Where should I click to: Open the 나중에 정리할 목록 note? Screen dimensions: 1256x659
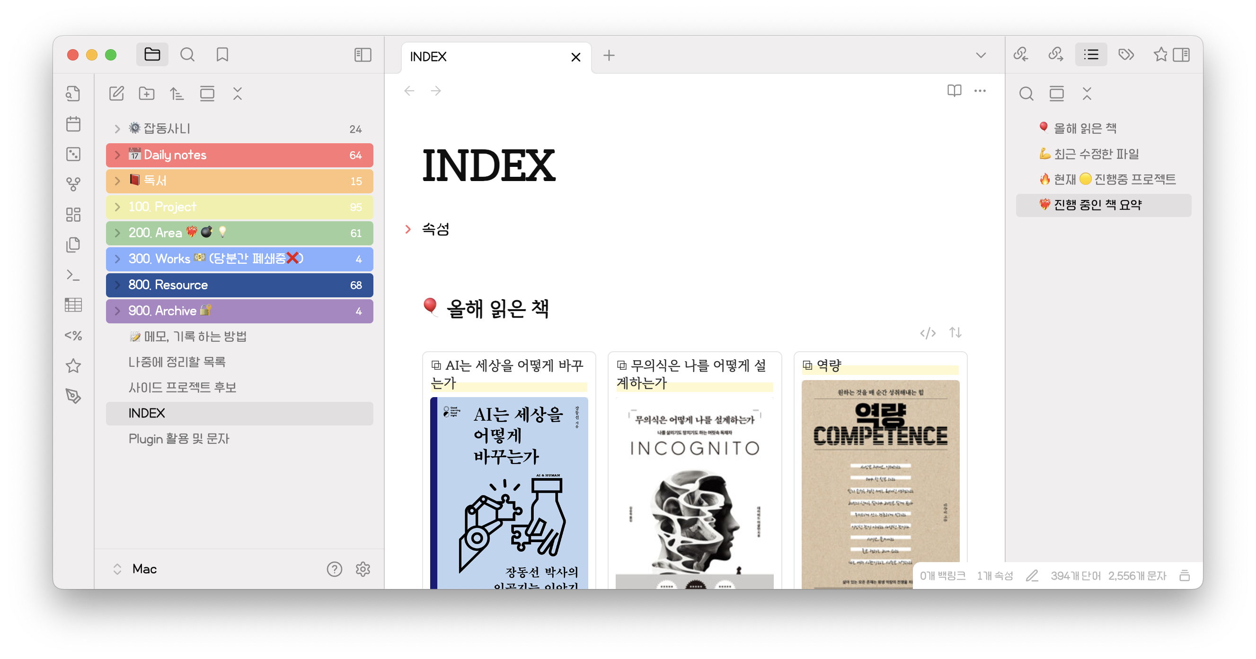(239, 361)
